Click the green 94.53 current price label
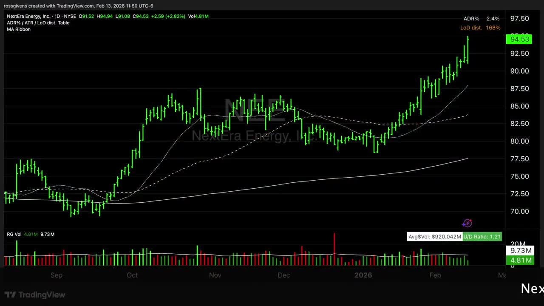The height and width of the screenshot is (306, 544). tap(519, 39)
